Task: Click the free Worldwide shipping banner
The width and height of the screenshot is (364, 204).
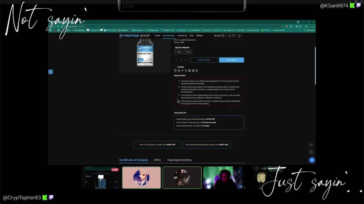Action: coord(207,144)
